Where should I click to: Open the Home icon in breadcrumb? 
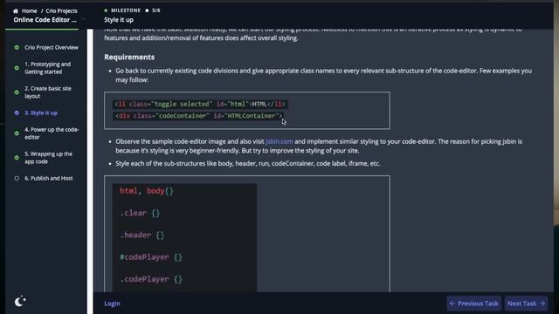(16, 10)
